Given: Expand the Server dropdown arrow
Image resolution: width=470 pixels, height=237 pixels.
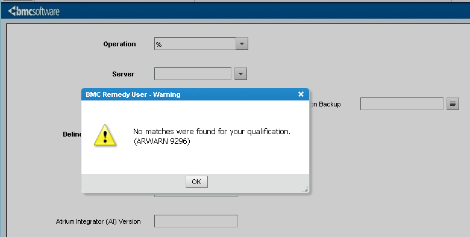Looking at the screenshot, I should pyautogui.click(x=240, y=73).
